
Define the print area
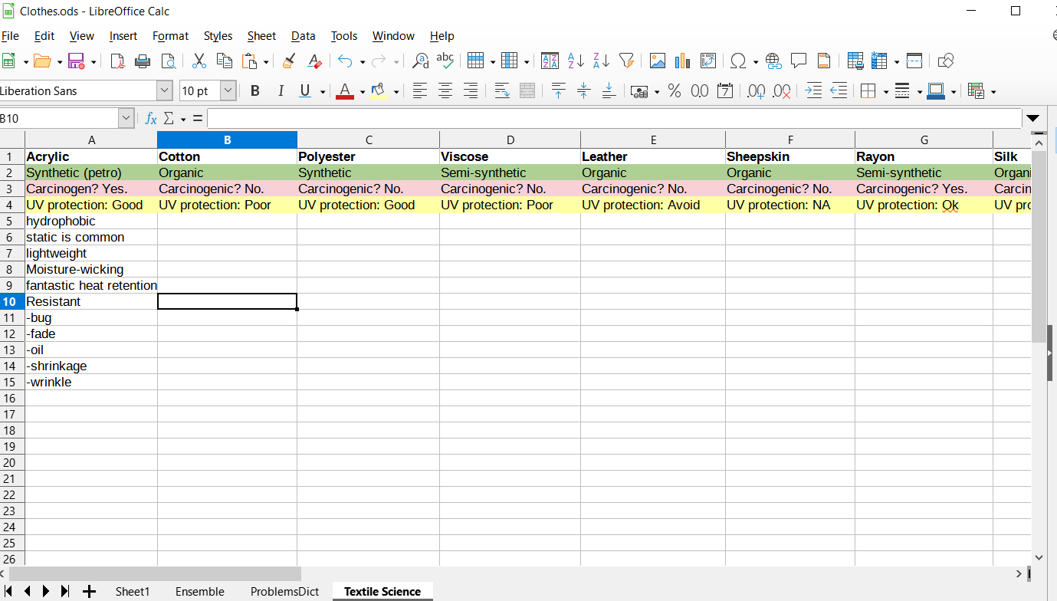[855, 61]
